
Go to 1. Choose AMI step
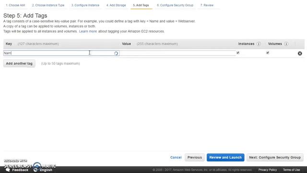(x=15, y=5)
